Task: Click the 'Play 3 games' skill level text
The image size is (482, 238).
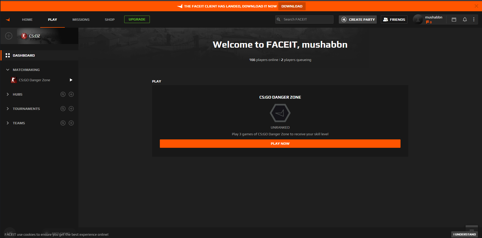Action: (x=280, y=134)
